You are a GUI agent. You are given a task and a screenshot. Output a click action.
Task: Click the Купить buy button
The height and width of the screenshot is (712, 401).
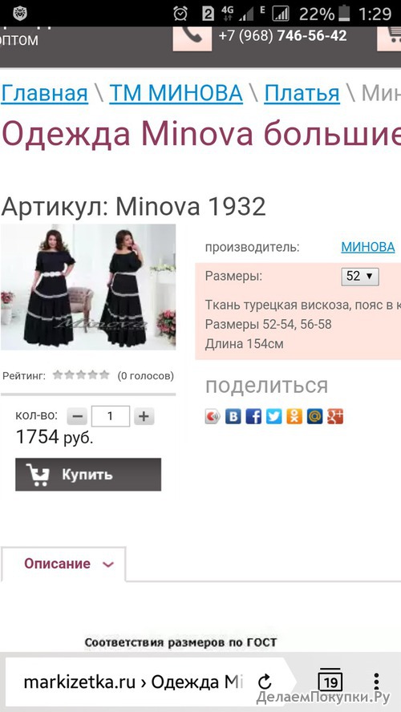click(88, 475)
